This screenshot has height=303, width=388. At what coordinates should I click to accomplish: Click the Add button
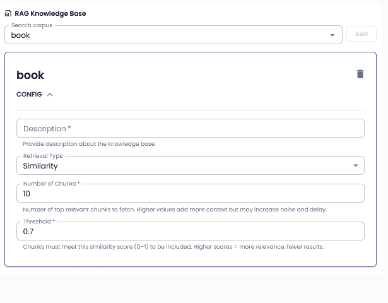tap(362, 34)
